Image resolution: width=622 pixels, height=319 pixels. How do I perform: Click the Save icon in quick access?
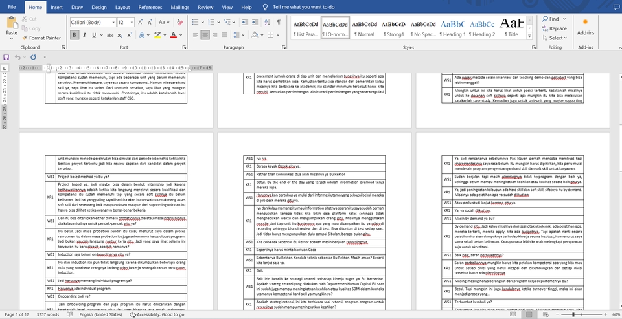[x=6, y=57]
